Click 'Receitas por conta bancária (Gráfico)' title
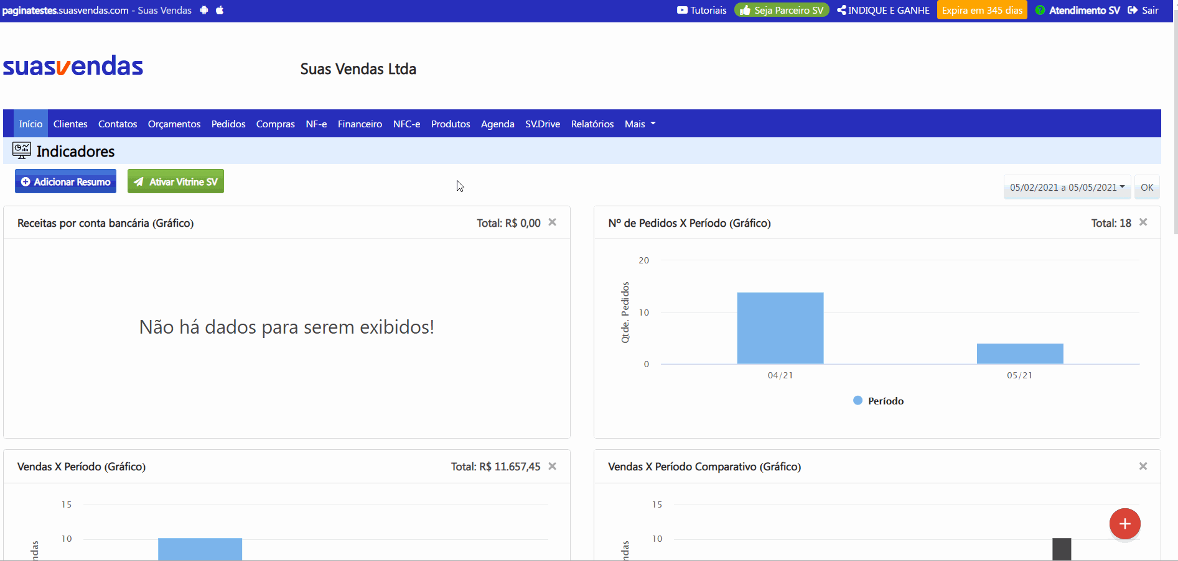The height and width of the screenshot is (561, 1178). click(x=106, y=223)
